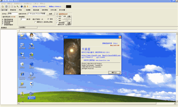The height and width of the screenshot is (107, 178).
Task: Click the toolbar icon left of the orange arrow
Action: click(25, 7)
